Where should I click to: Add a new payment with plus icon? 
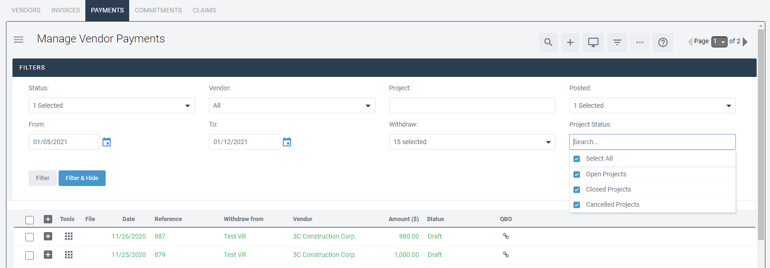pos(570,42)
